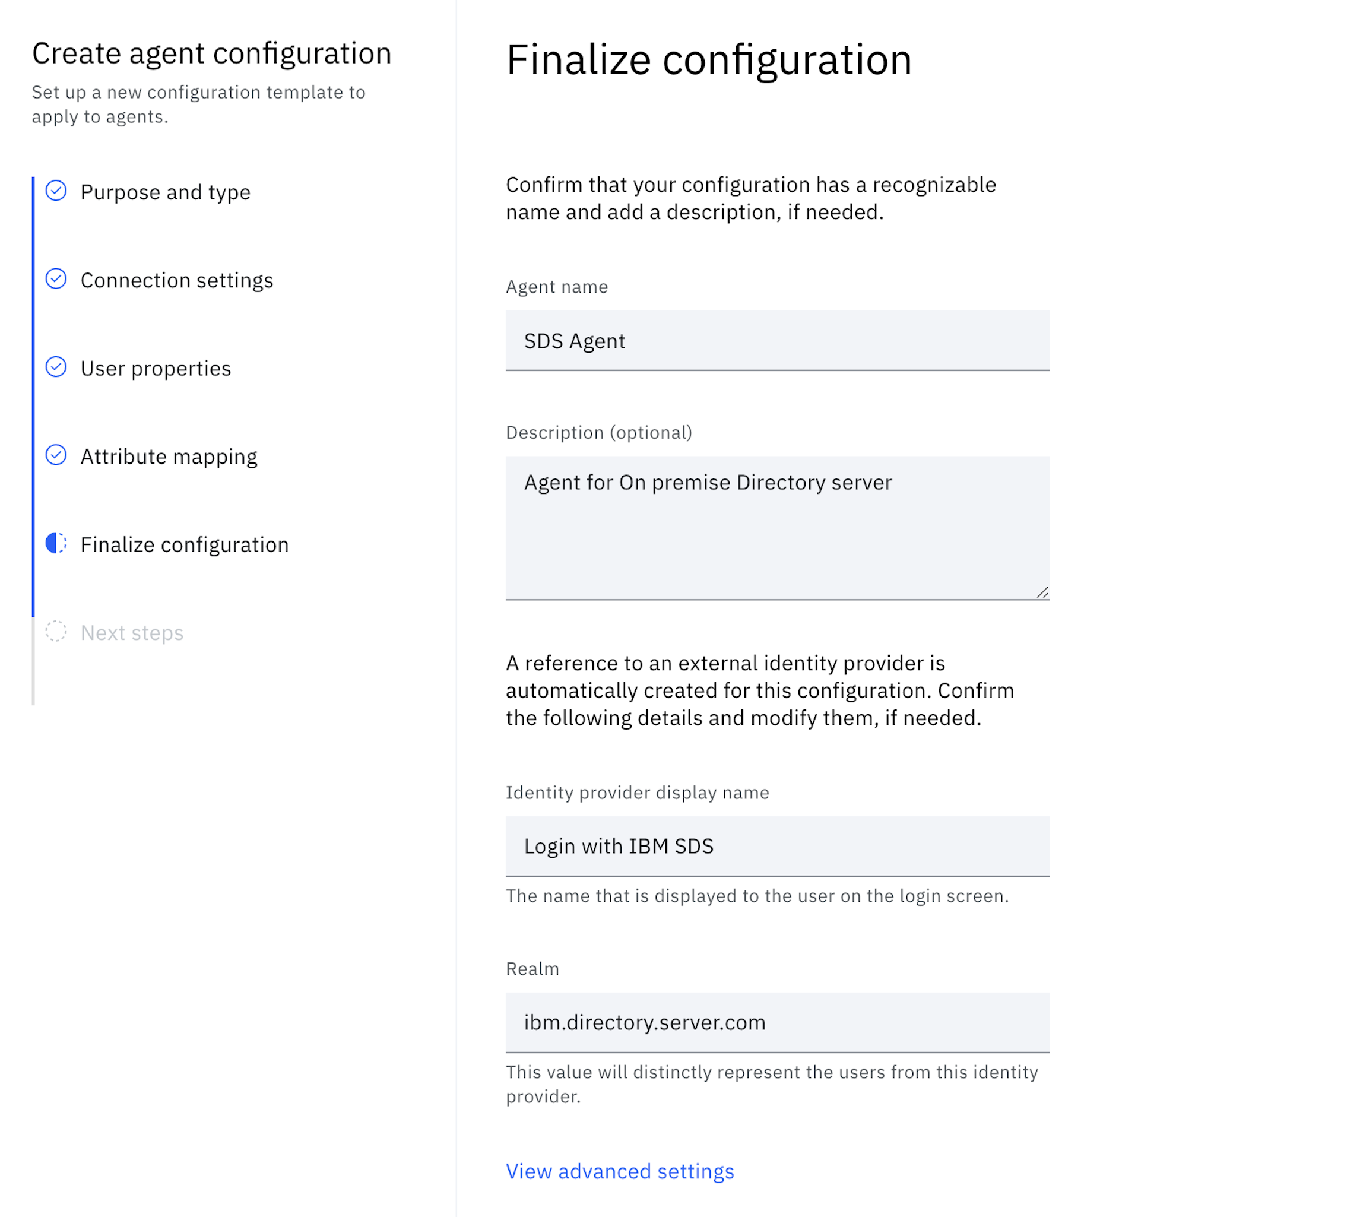Open View advanced settings link
Viewport: 1363px width, 1217px height.
click(x=619, y=1171)
